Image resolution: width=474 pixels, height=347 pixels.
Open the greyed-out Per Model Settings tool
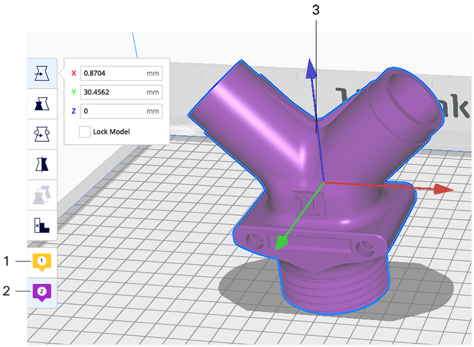click(x=41, y=194)
